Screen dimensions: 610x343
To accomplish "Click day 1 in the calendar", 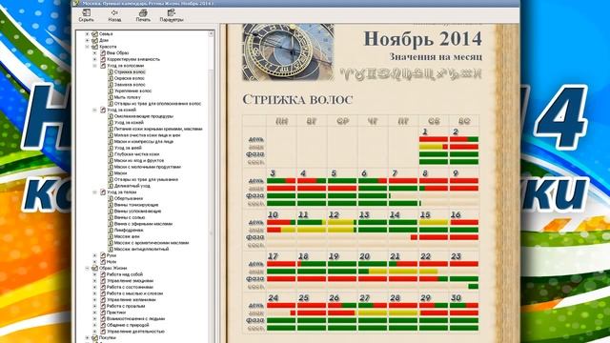I will click(x=425, y=131).
